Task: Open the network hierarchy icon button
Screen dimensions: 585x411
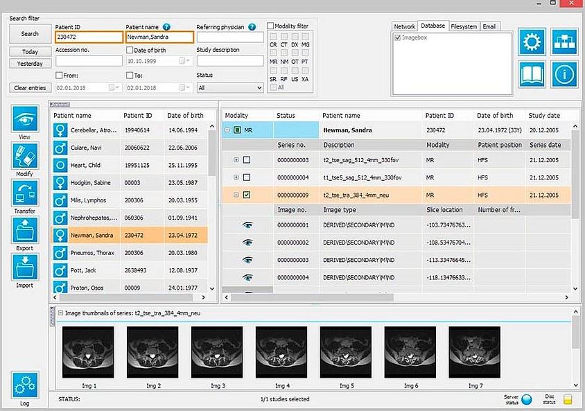Action: click(564, 42)
